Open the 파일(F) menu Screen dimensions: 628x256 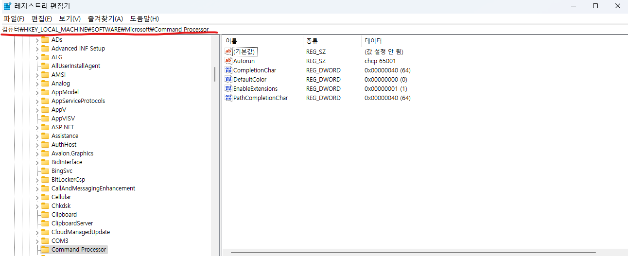(14, 18)
